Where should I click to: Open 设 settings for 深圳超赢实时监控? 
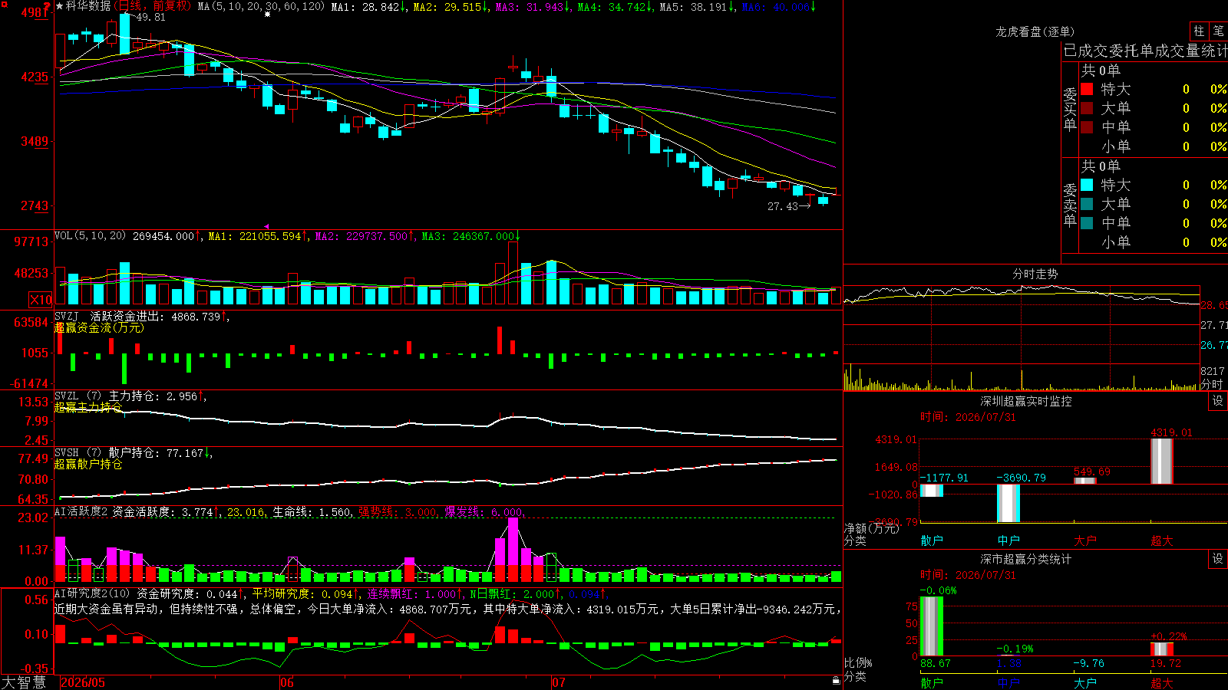[1218, 401]
